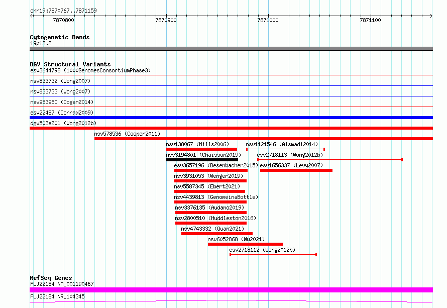The height and width of the screenshot is (308, 447).
Task: Open esv3657196 (Besenbacher2015) variant
Action: click(x=216, y=165)
